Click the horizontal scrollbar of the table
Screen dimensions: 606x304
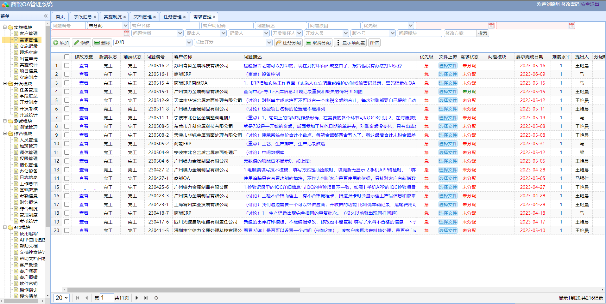point(184,289)
